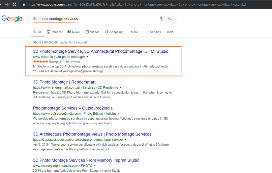The height and width of the screenshot is (173, 272).
Task: Click the www.mistudio.in/3d-photo-montage/ URL
Action: [59, 57]
